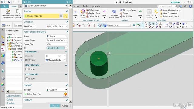194x109 pixels.
Task: Expand the Details panel
Action: 10,100
